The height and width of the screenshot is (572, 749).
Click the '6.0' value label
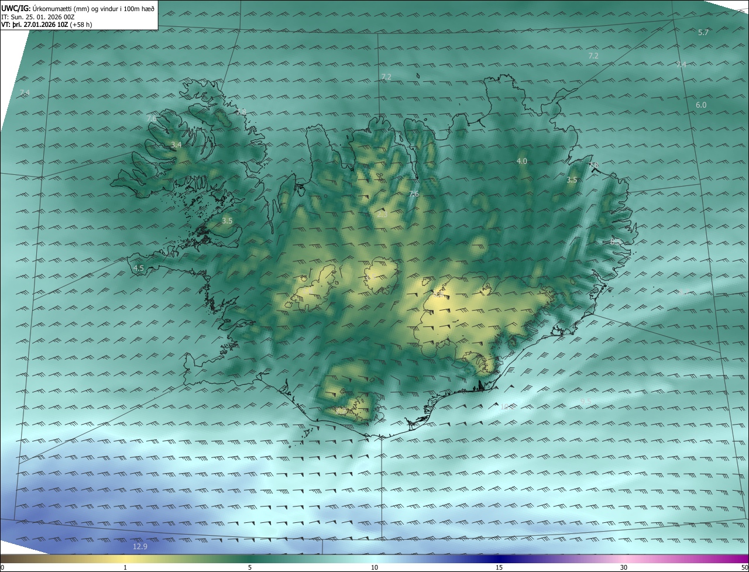coord(701,105)
